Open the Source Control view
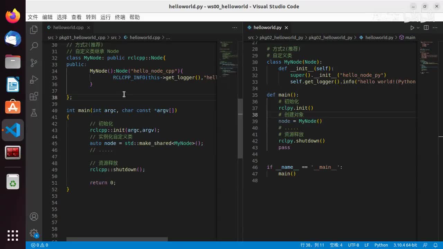The image size is (443, 249). coord(34,63)
